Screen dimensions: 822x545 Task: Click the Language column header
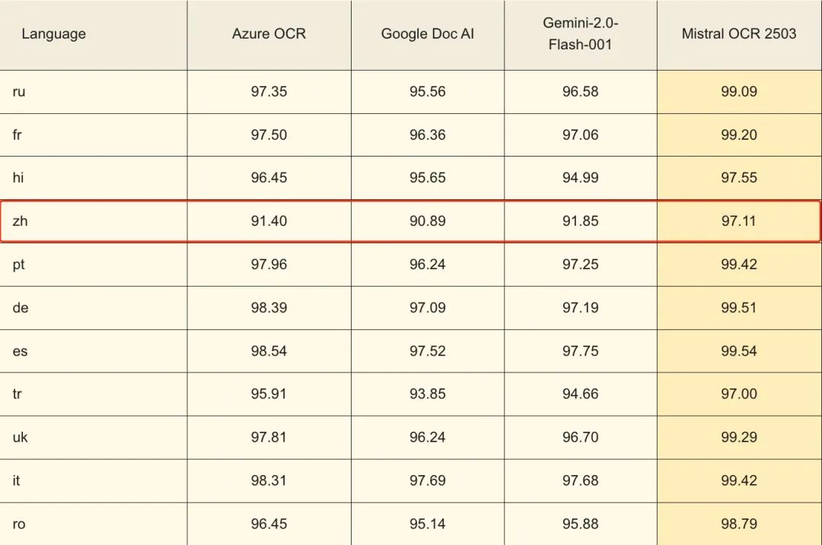(x=53, y=34)
